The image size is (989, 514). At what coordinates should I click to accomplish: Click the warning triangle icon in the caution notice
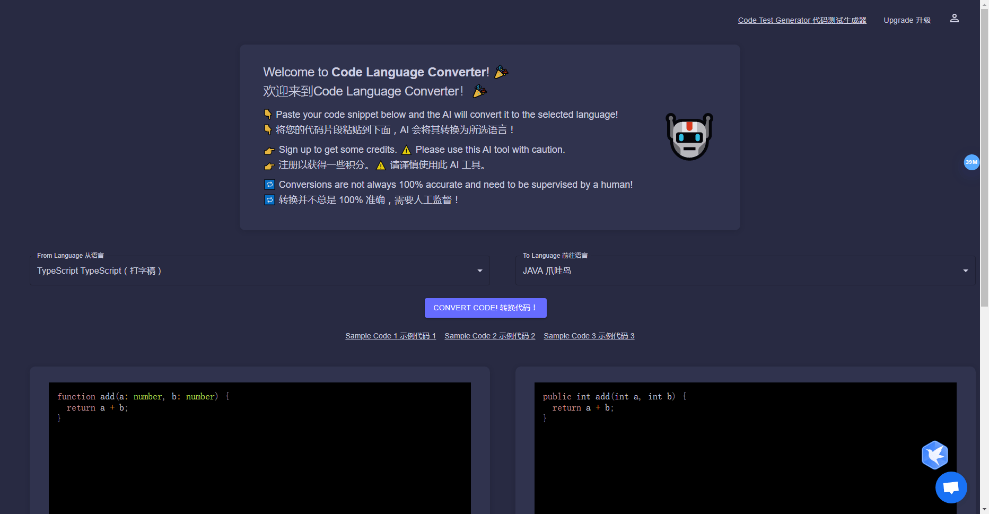[x=406, y=150]
